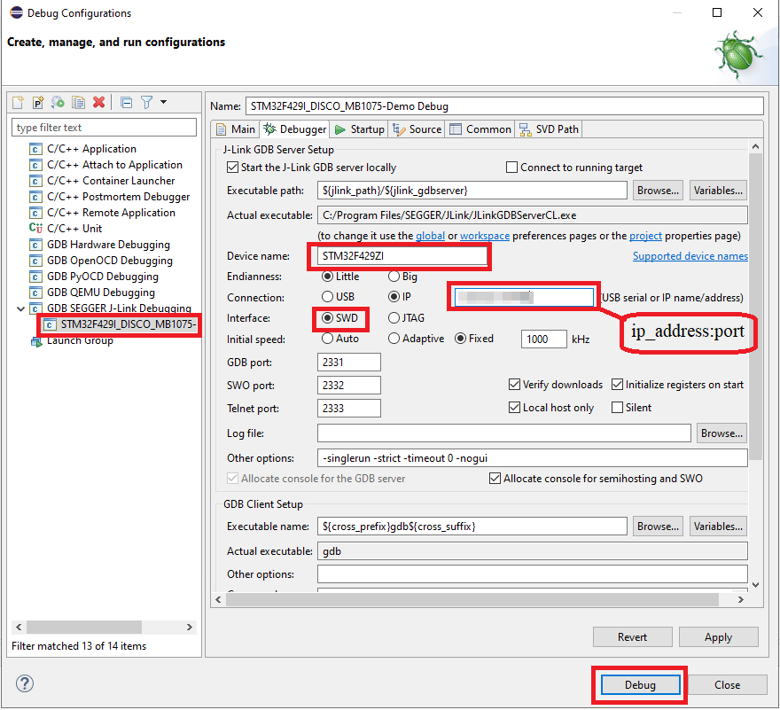
Task: Open the filter dropdown arrow menu
Action: tap(164, 103)
